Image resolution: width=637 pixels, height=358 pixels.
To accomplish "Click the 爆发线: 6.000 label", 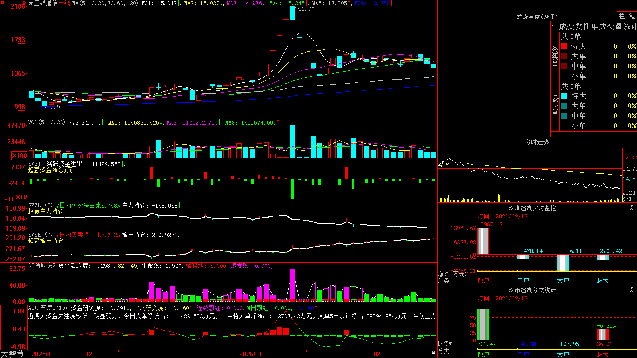I will point(251,266).
